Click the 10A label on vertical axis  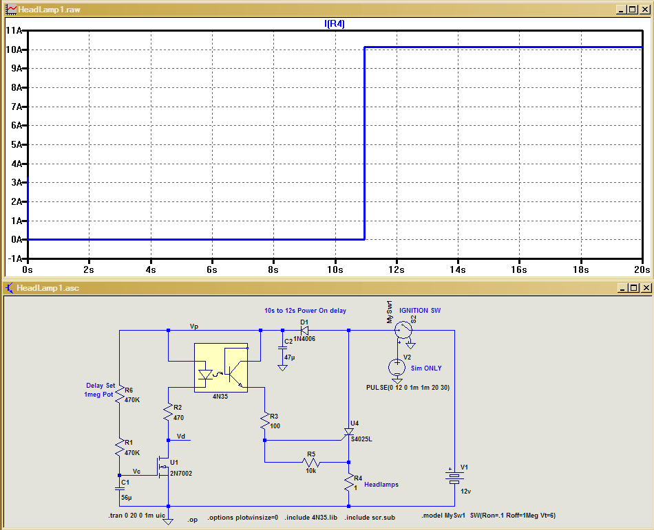click(14, 50)
